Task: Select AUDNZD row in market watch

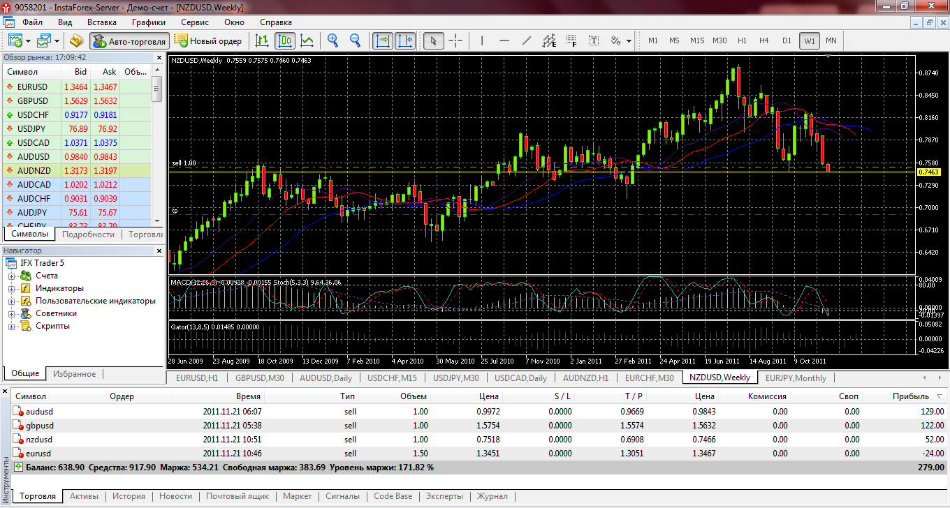Action: [77, 171]
